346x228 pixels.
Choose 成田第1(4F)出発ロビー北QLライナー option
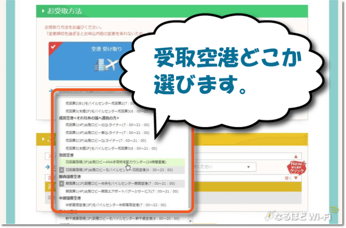[107, 125]
